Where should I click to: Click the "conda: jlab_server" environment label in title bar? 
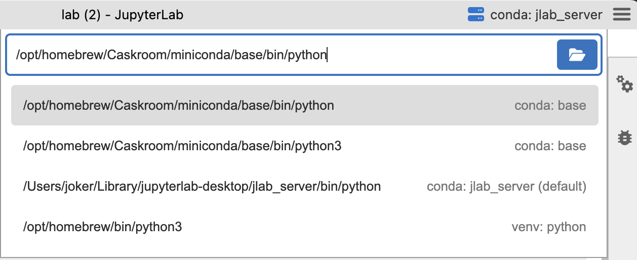pos(546,15)
